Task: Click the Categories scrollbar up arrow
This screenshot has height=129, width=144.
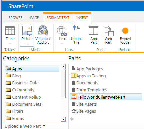Action: (x=63, y=67)
